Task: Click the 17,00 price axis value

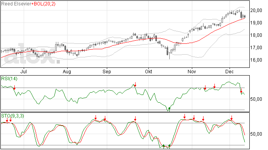Action: point(256,48)
